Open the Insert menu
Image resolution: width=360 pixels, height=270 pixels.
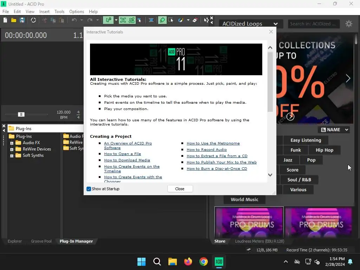coord(44,12)
